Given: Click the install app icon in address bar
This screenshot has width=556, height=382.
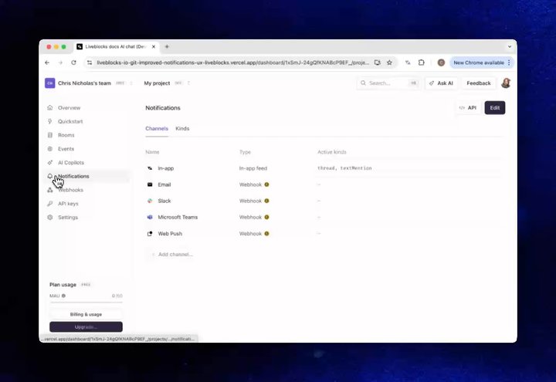Looking at the screenshot, I should (378, 63).
